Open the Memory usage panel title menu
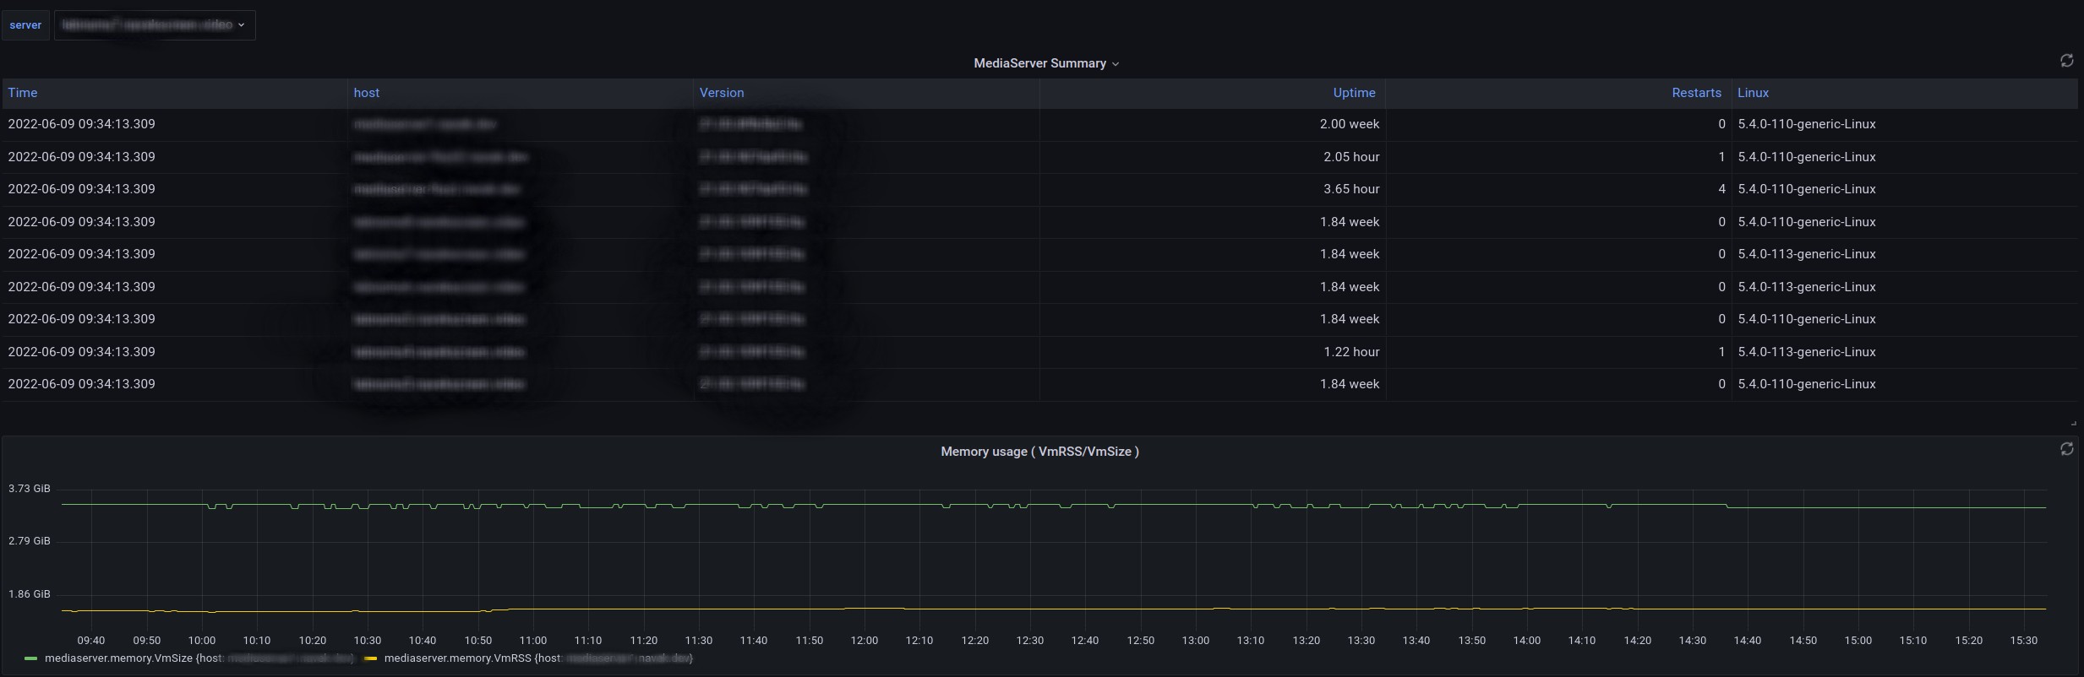This screenshot has height=677, width=2084. (x=1039, y=452)
